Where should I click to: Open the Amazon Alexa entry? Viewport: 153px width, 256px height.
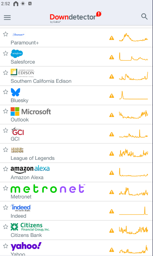[76, 172]
